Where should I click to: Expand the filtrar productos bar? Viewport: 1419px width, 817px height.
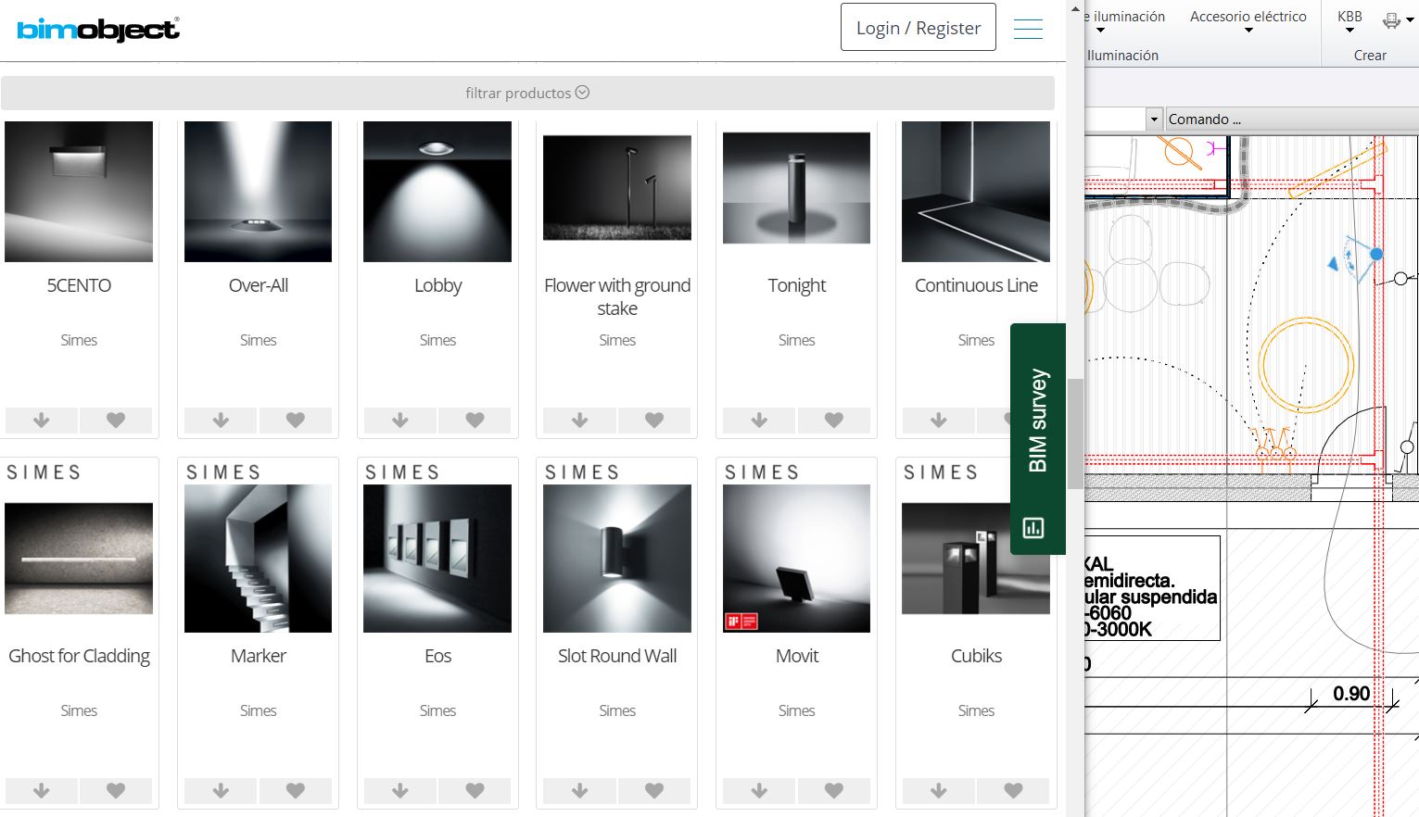(x=527, y=93)
